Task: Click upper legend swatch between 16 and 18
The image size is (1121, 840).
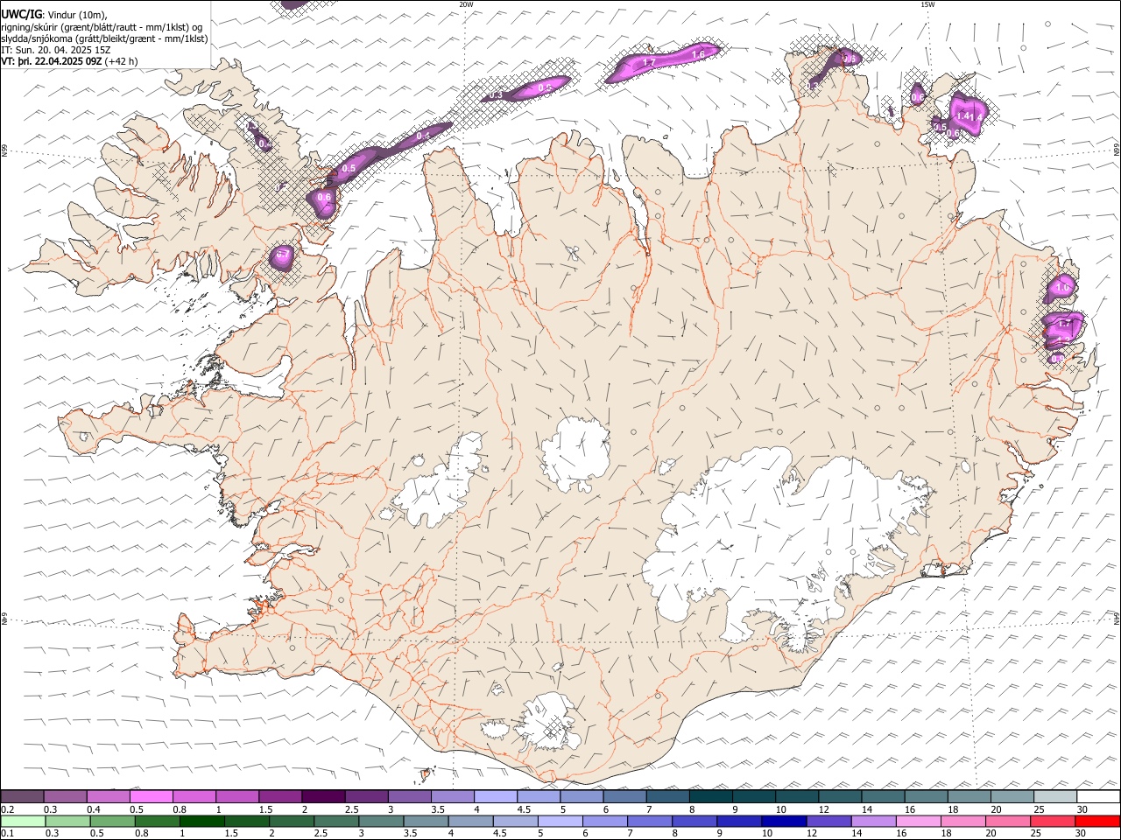Action: (925, 796)
